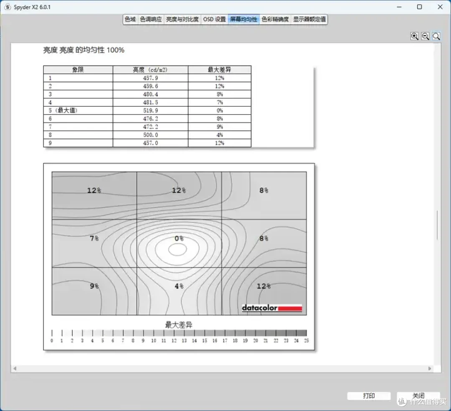Click the zoom out magnifier icon
Viewport: 451px width, 411px height.
425,36
